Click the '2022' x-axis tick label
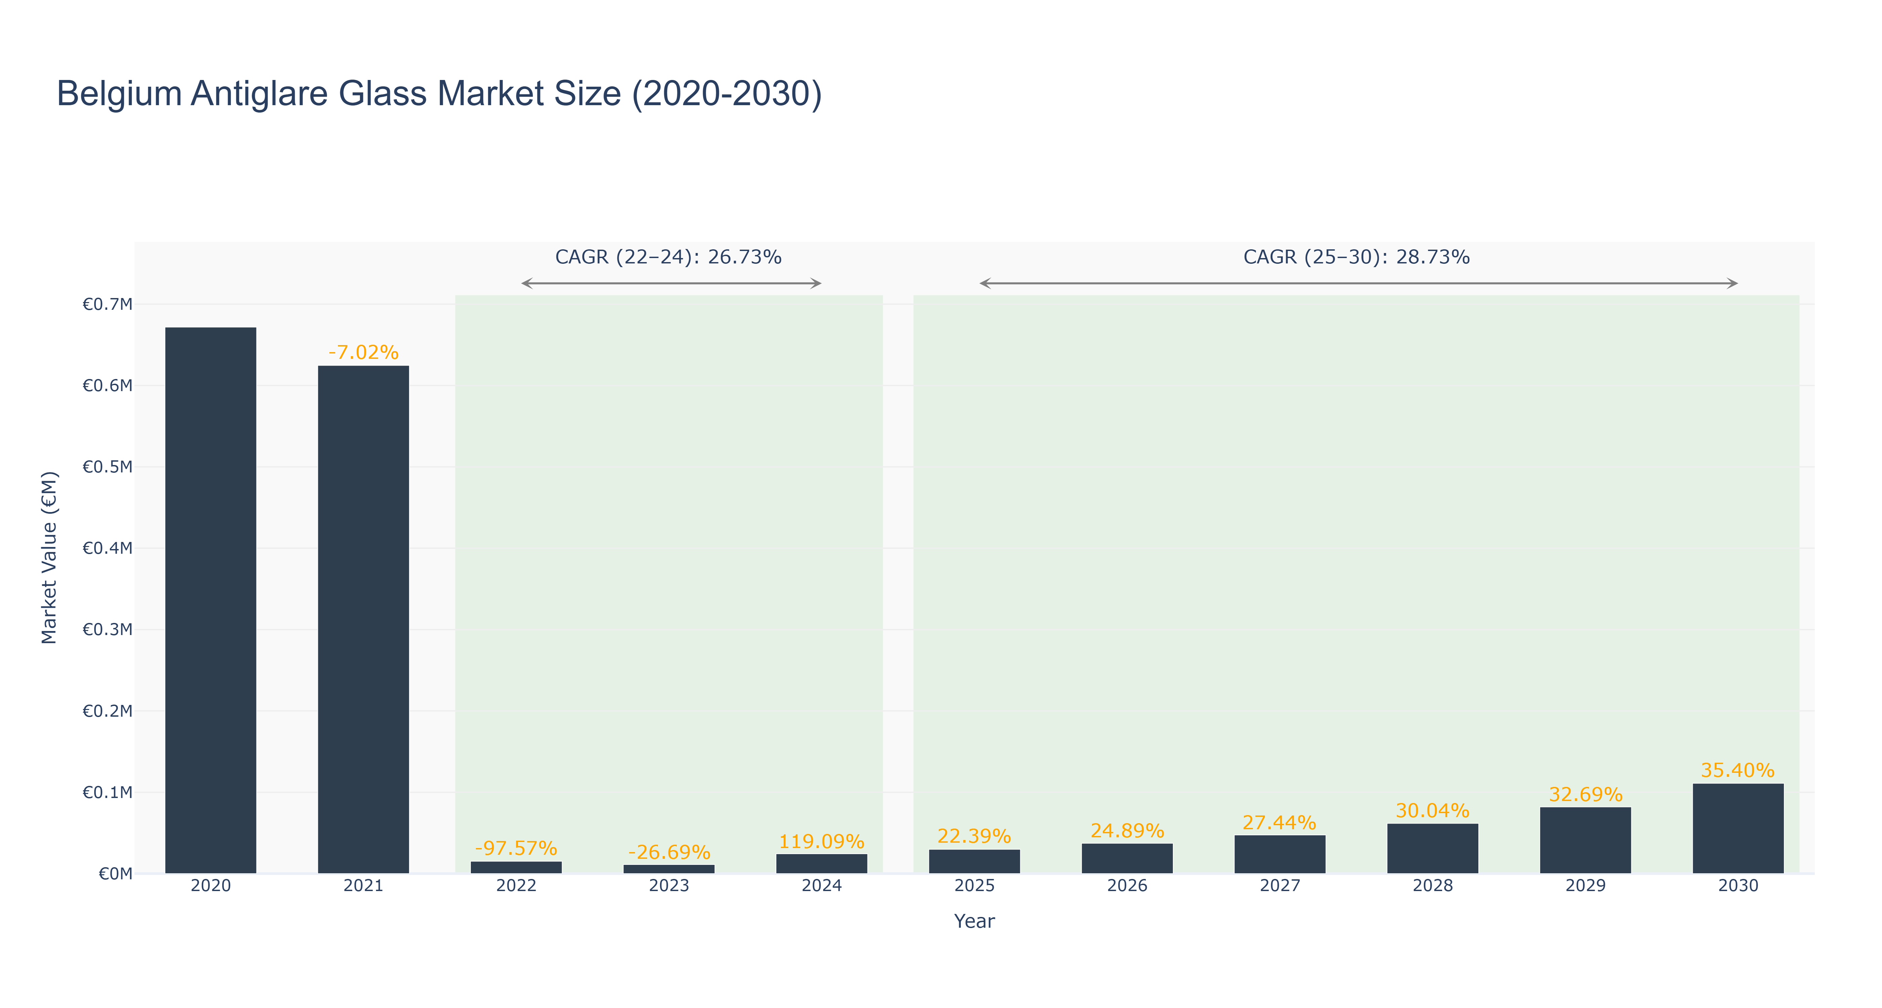Image resolution: width=1882 pixels, height=1008 pixels. coord(517,886)
